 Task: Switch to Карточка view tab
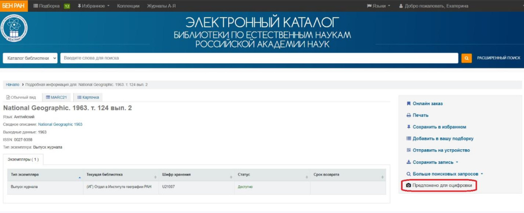click(x=88, y=98)
